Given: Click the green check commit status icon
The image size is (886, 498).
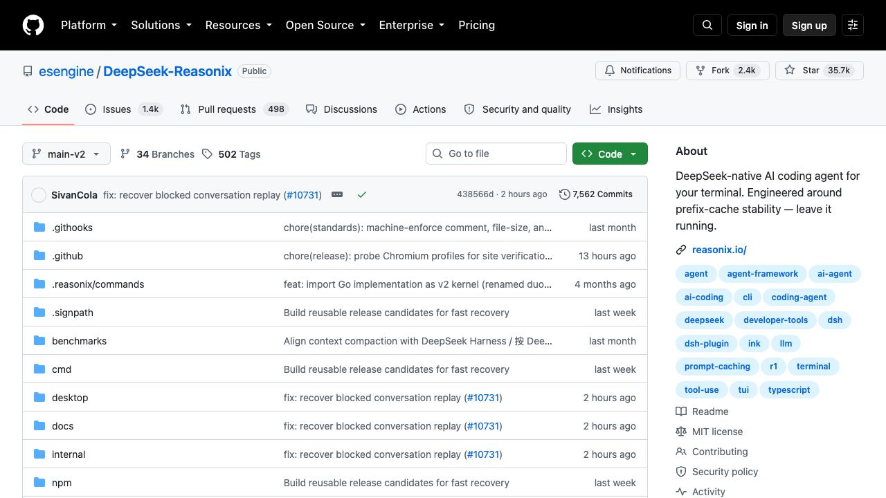Looking at the screenshot, I should click(361, 194).
